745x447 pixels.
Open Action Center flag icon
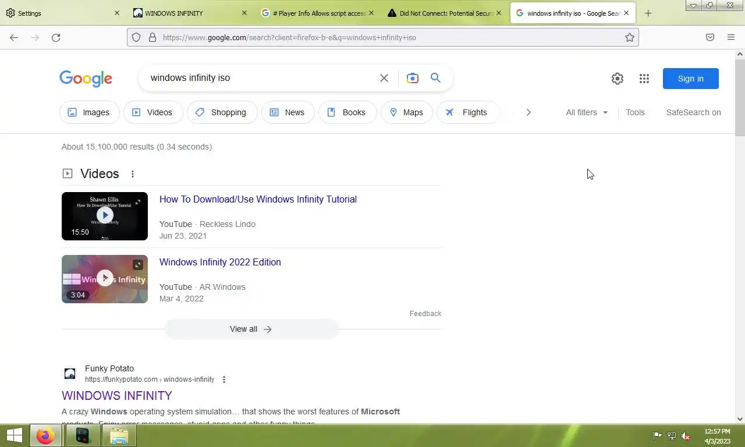pos(657,436)
